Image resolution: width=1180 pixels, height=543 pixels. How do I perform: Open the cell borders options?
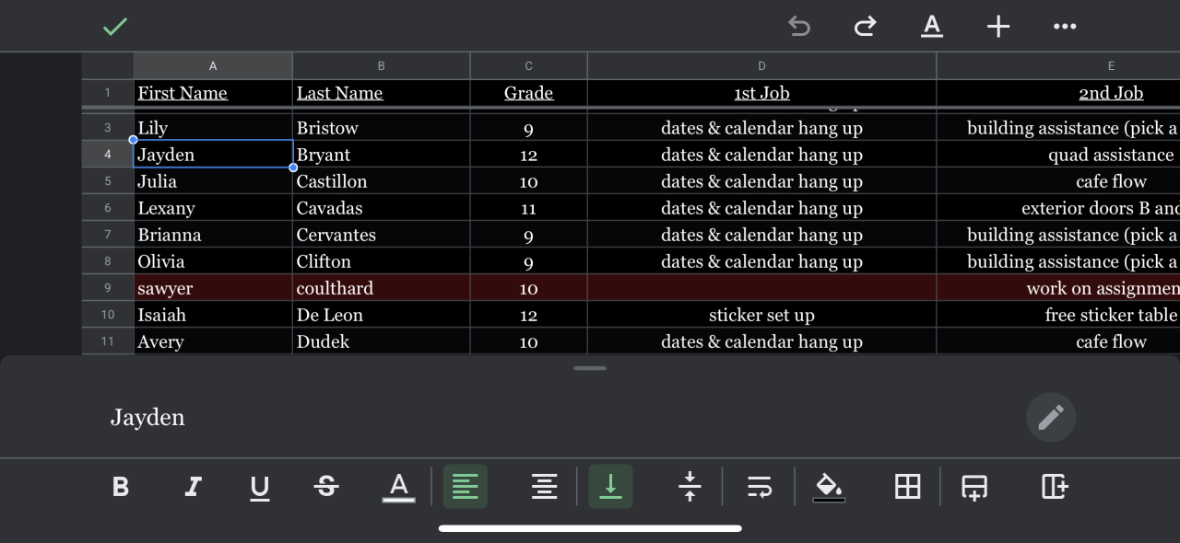(908, 487)
